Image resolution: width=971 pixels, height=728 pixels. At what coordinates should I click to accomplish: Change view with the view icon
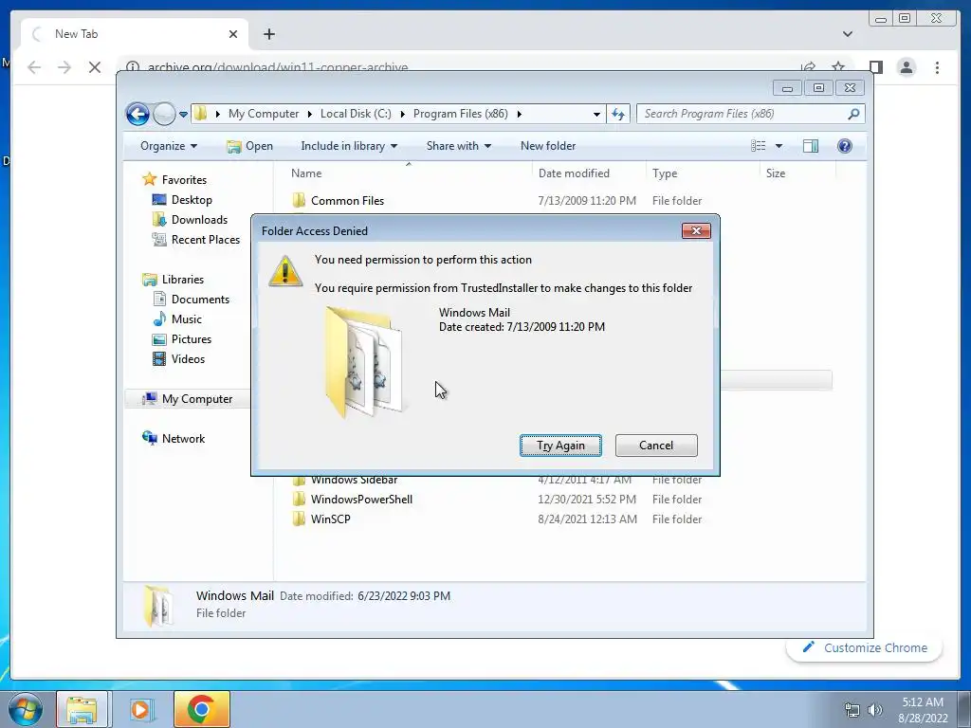(758, 146)
